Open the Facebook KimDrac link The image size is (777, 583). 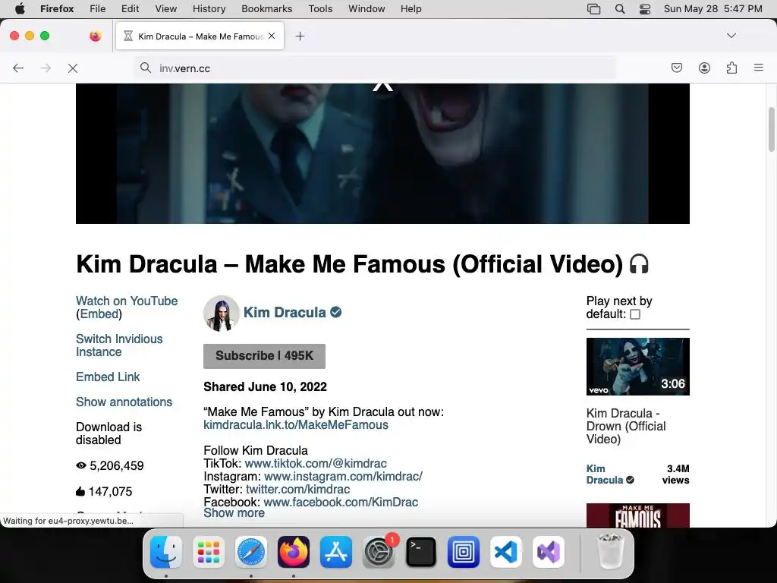(x=341, y=503)
